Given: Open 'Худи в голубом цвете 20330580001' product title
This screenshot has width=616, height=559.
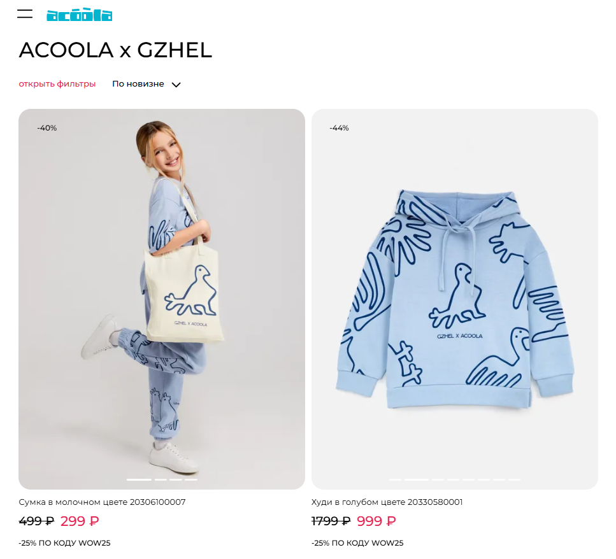Looking at the screenshot, I should (387, 502).
